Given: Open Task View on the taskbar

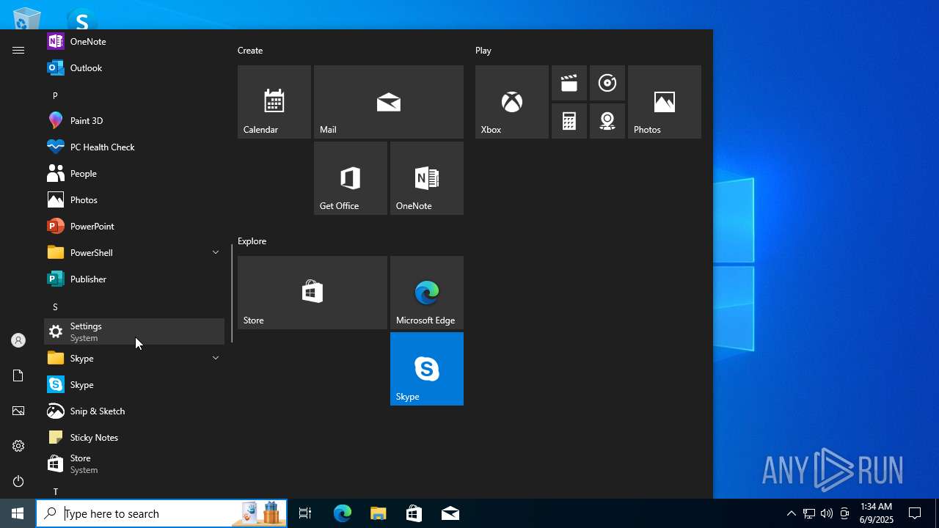Looking at the screenshot, I should [305, 513].
